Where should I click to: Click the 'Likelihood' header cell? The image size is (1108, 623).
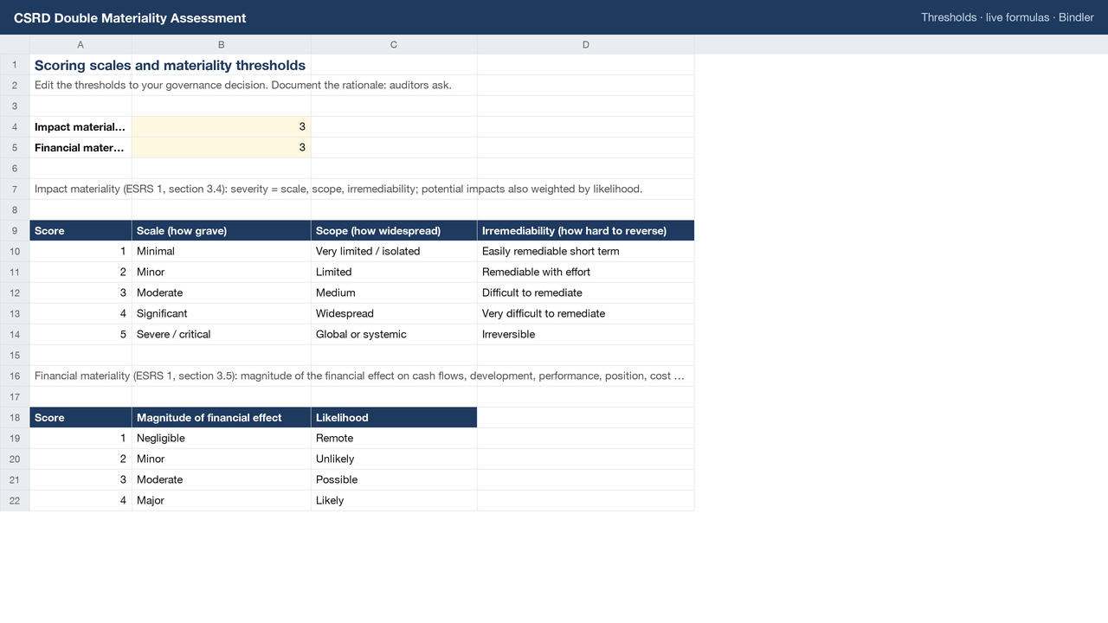394,418
